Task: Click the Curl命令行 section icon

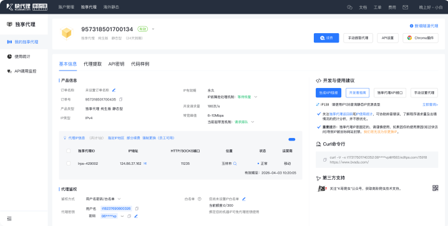Action: [318, 144]
